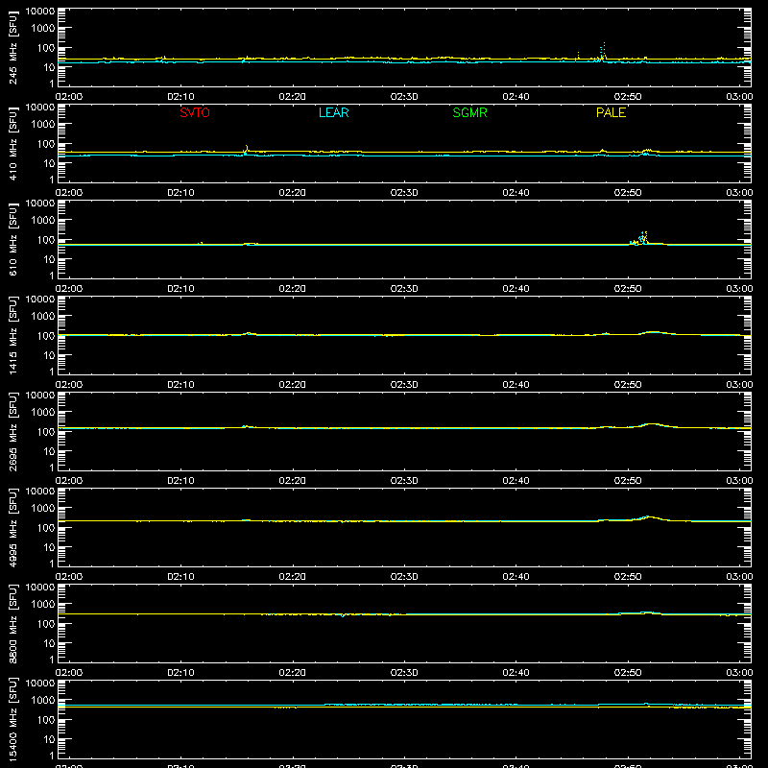768x768 pixels.
Task: Click the cyan 15400 MHz trace near 02:30
Action: [x=404, y=705]
